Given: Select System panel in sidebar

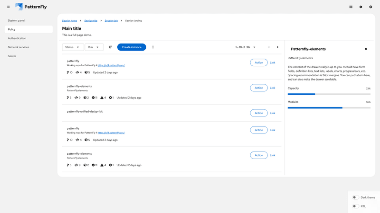Looking at the screenshot, I should 28,20.
